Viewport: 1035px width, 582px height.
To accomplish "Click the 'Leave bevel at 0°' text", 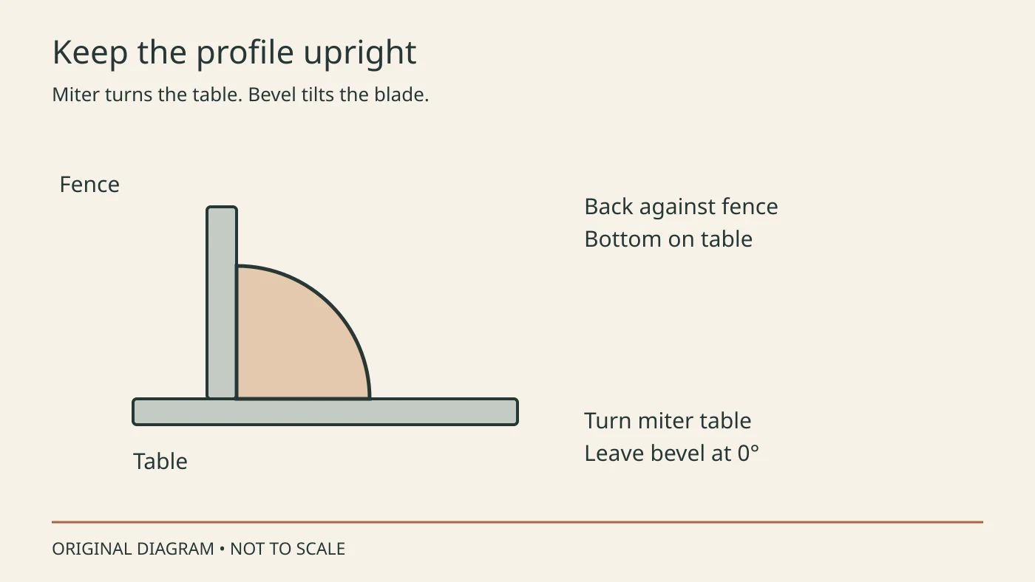I will [x=671, y=453].
